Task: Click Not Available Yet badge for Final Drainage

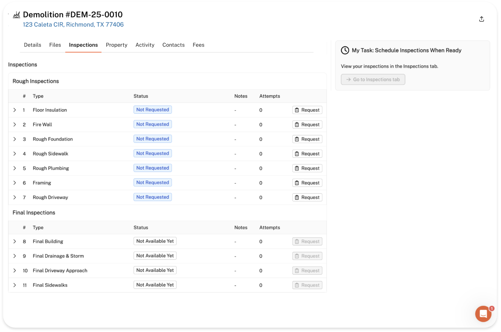Action: point(155,256)
